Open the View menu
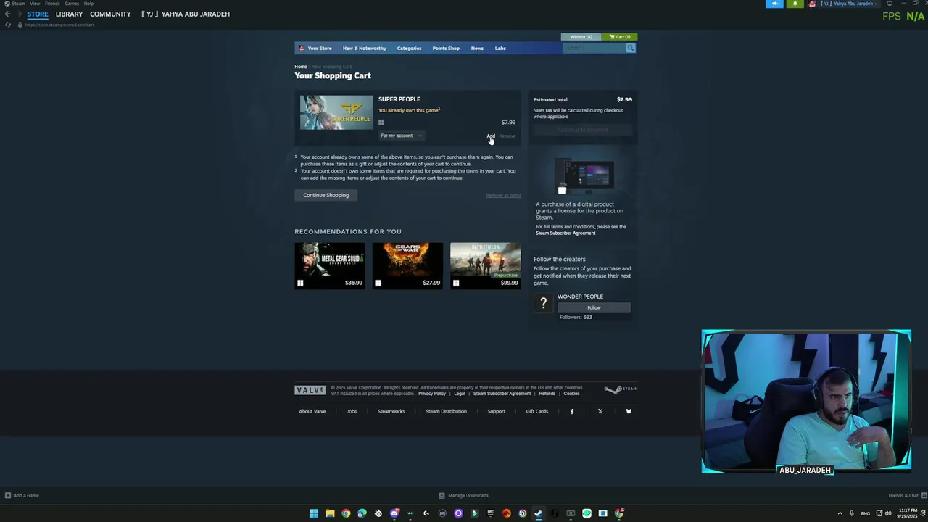This screenshot has width=928, height=522. pos(35,4)
